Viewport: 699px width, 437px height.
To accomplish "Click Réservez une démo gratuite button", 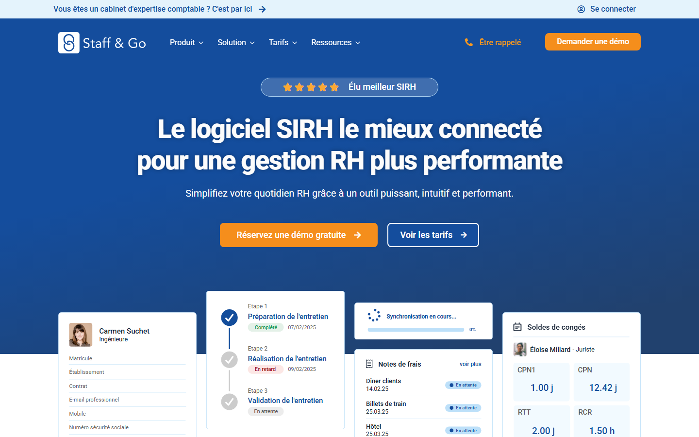I will (299, 235).
